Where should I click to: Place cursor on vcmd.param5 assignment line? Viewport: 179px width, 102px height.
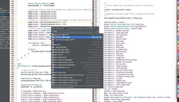(47, 22)
